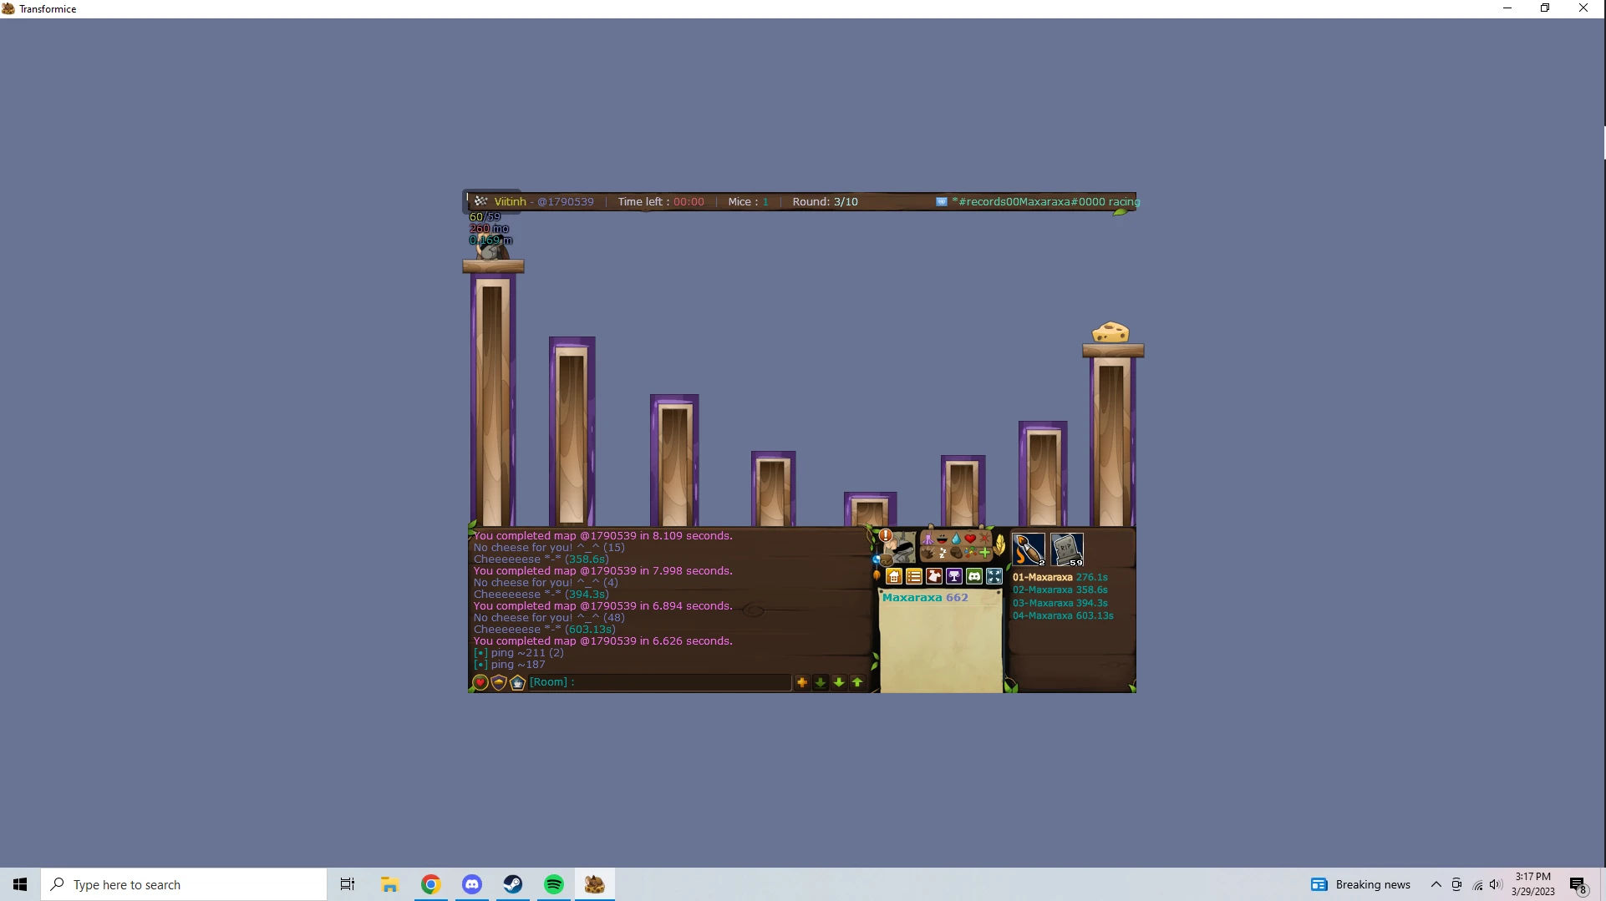1606x901 pixels.
Task: Expand the hidden system tray icons
Action: (x=1436, y=884)
